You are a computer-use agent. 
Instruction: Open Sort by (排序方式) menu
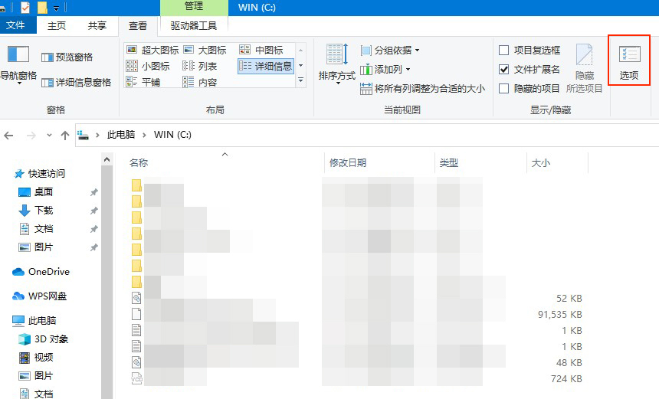pyautogui.click(x=337, y=64)
